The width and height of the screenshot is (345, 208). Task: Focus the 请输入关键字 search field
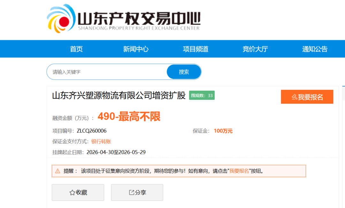pos(107,72)
